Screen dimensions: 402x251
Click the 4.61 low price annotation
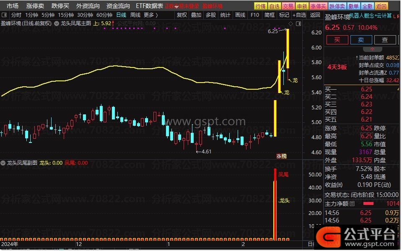pyautogui.click(x=206, y=152)
